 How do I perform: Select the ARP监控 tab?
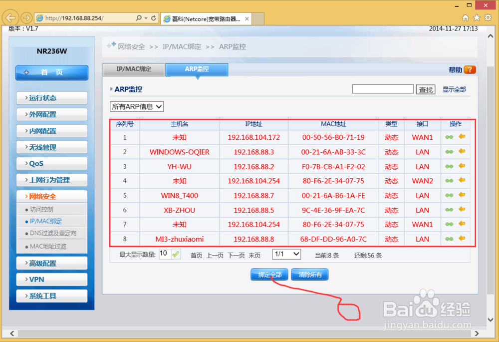(x=198, y=69)
